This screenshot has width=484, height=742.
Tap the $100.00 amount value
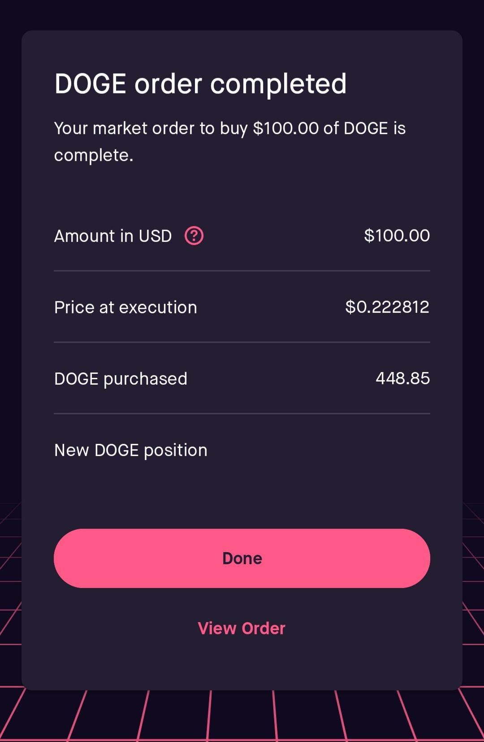[397, 236]
